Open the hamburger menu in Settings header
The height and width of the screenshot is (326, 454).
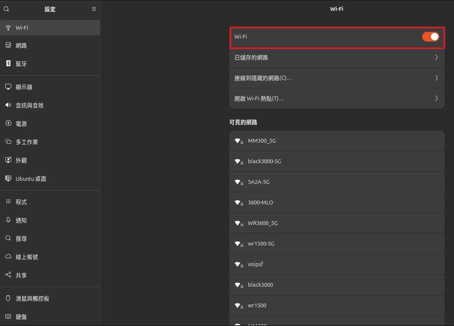(x=94, y=9)
